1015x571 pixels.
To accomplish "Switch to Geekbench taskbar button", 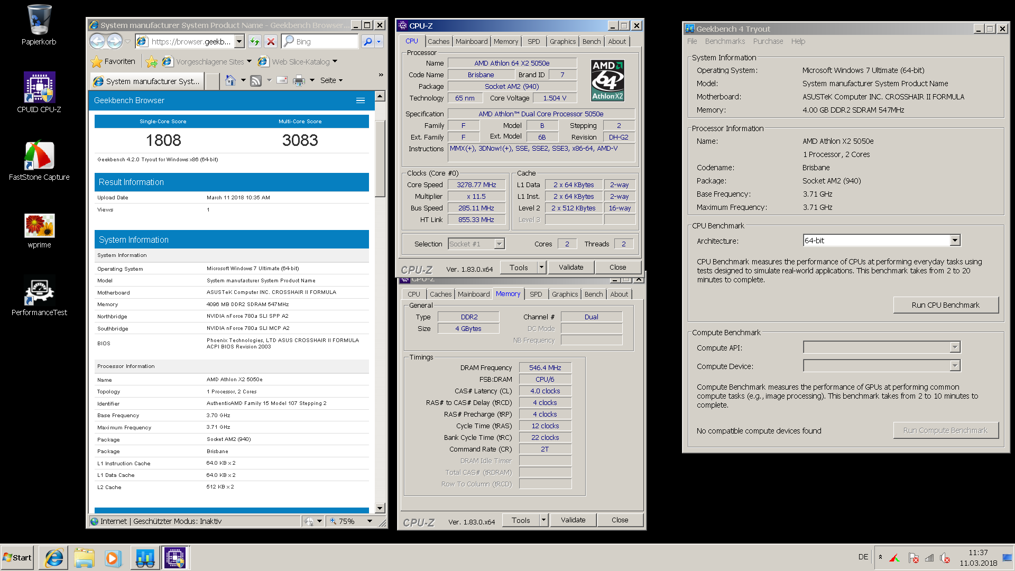I will click(x=145, y=558).
